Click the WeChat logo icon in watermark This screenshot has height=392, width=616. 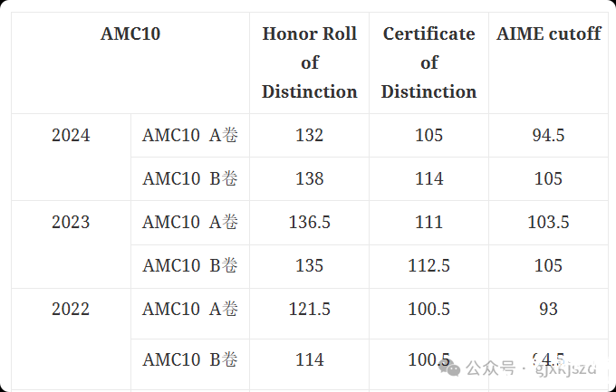tap(450, 368)
